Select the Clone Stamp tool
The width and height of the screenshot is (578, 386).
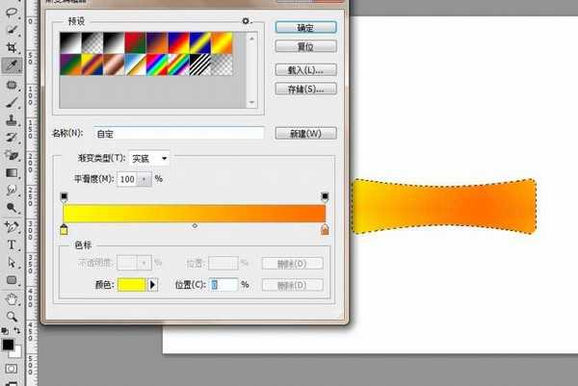coord(13,121)
